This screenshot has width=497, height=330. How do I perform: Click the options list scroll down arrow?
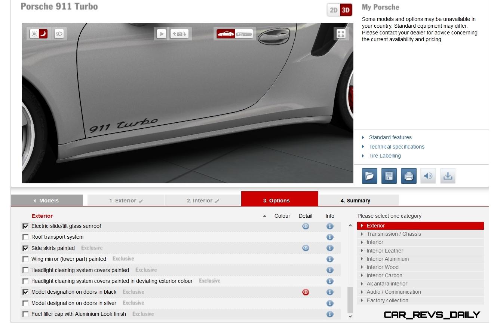click(x=350, y=317)
